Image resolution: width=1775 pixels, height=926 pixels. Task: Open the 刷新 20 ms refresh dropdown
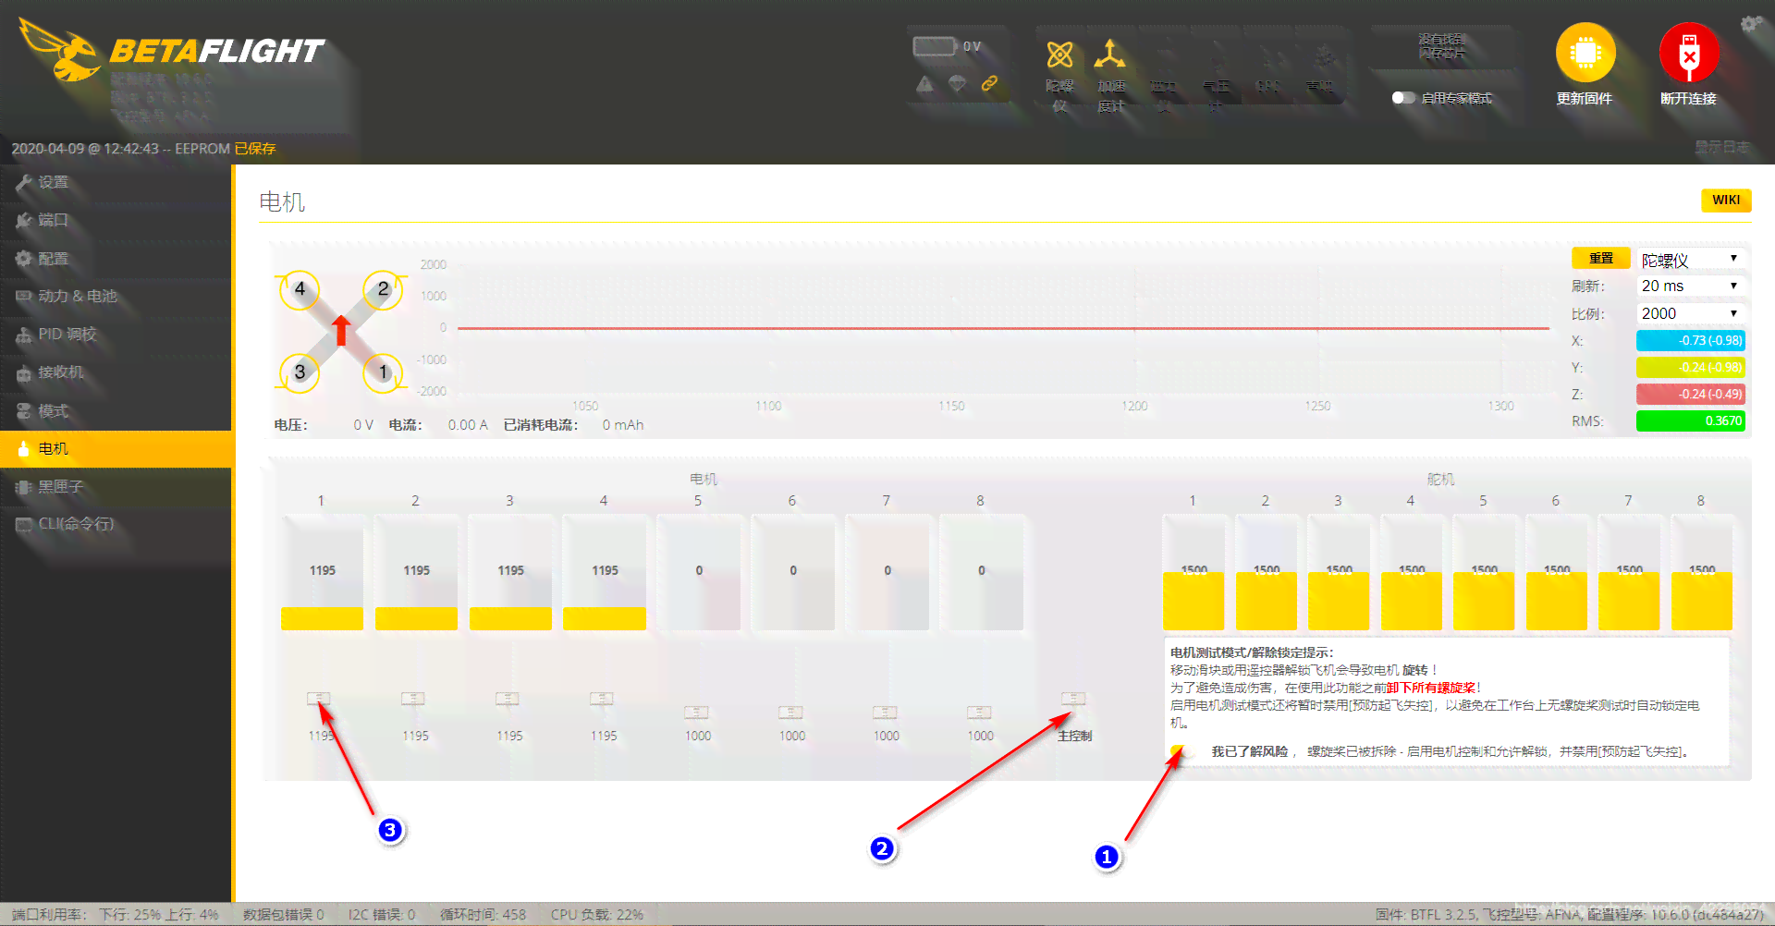1691,286
